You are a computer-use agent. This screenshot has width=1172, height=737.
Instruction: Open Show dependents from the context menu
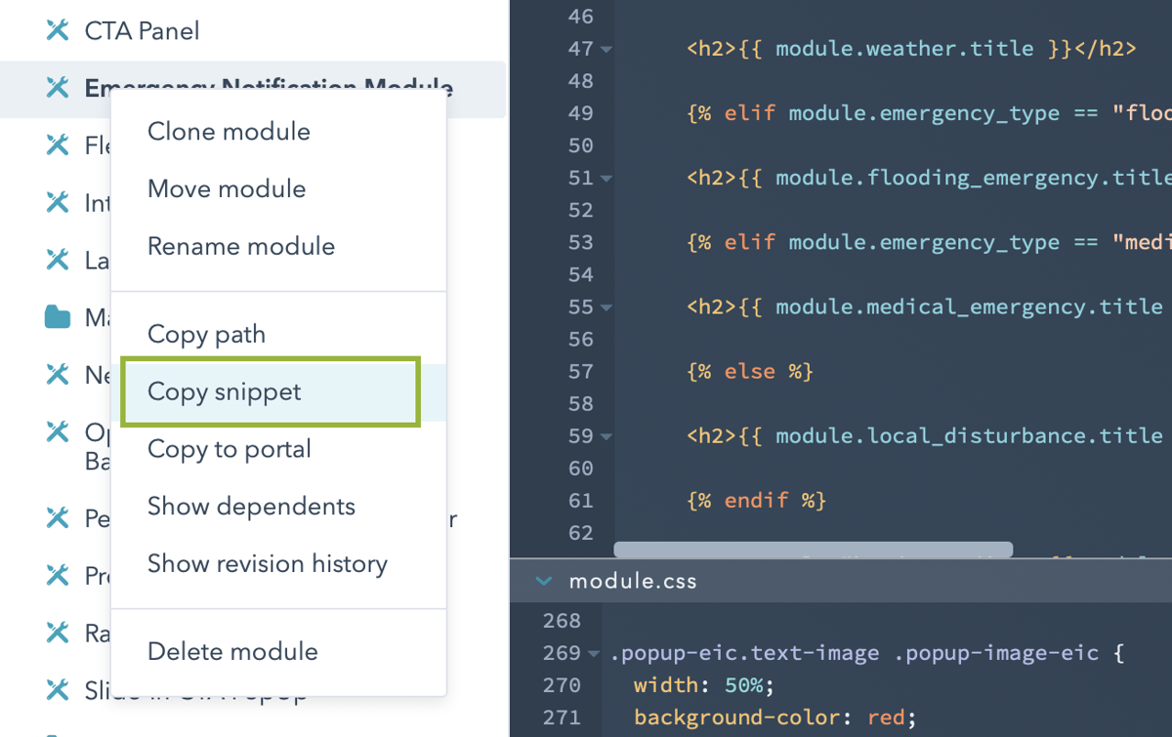click(x=279, y=507)
